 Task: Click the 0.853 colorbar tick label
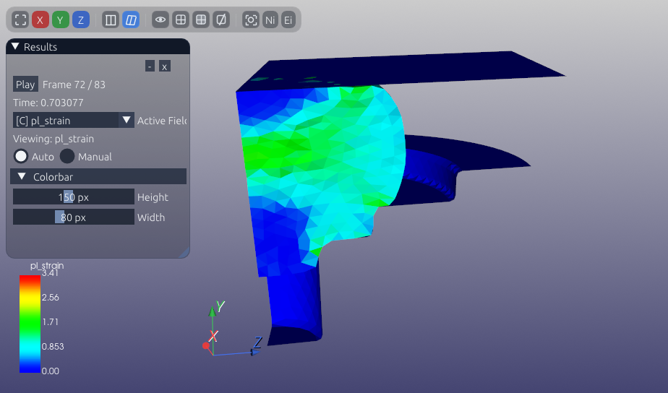[53, 347]
